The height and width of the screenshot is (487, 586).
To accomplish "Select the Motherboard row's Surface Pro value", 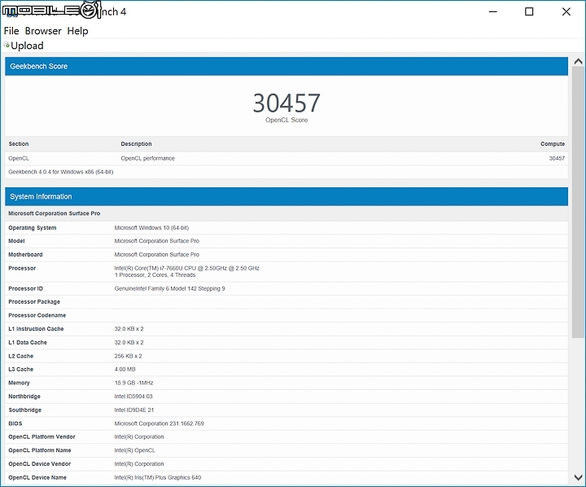I will pos(156,254).
